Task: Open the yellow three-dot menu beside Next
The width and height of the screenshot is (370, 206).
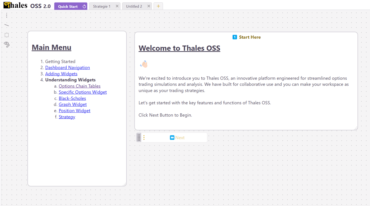Action: (144, 138)
